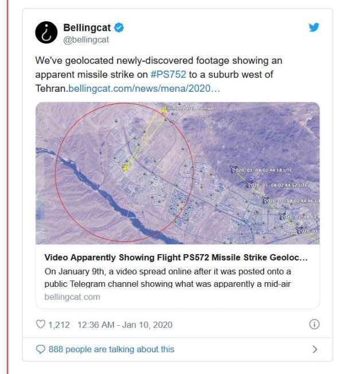
Task: Follow the #PS752 hashtag
Action: [x=169, y=75]
